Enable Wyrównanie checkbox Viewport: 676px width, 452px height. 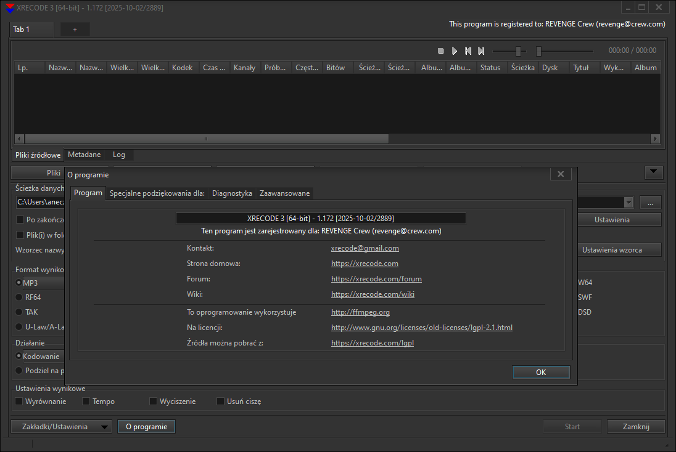pyautogui.click(x=19, y=402)
